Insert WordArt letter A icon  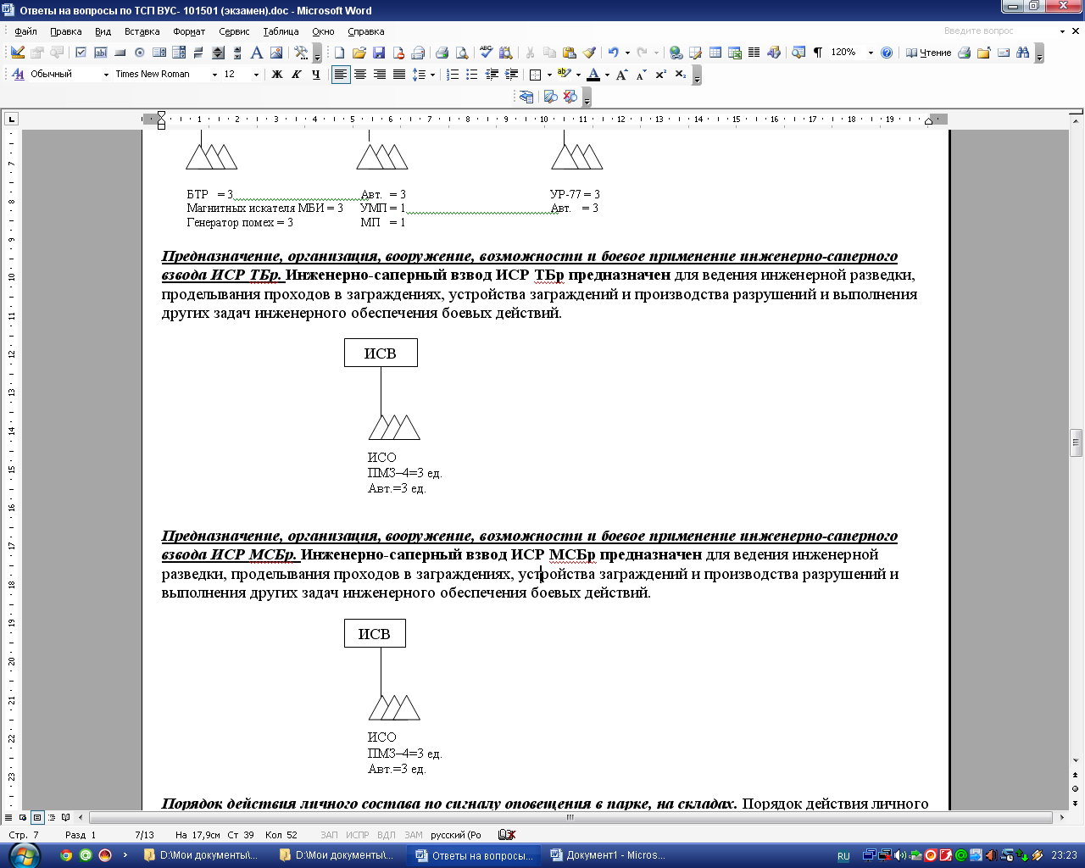click(x=257, y=53)
